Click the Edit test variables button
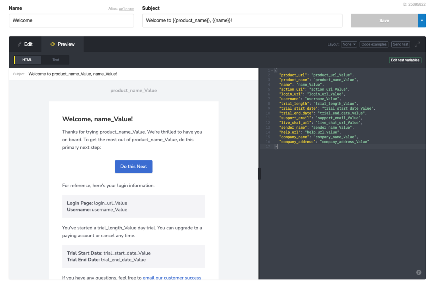 (x=405, y=60)
